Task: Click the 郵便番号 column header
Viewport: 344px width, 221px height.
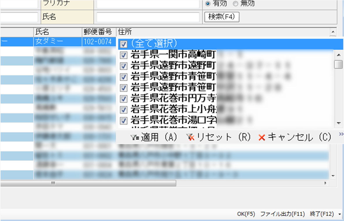Action: 99,32
